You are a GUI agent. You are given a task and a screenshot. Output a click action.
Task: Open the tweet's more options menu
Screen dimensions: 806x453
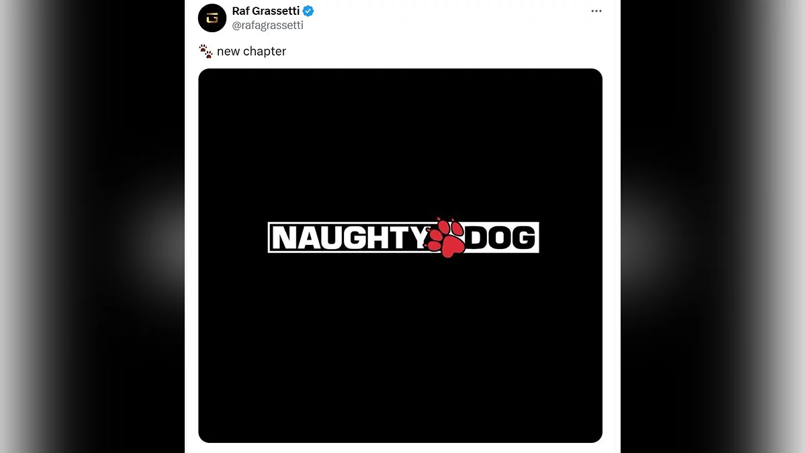coord(596,11)
